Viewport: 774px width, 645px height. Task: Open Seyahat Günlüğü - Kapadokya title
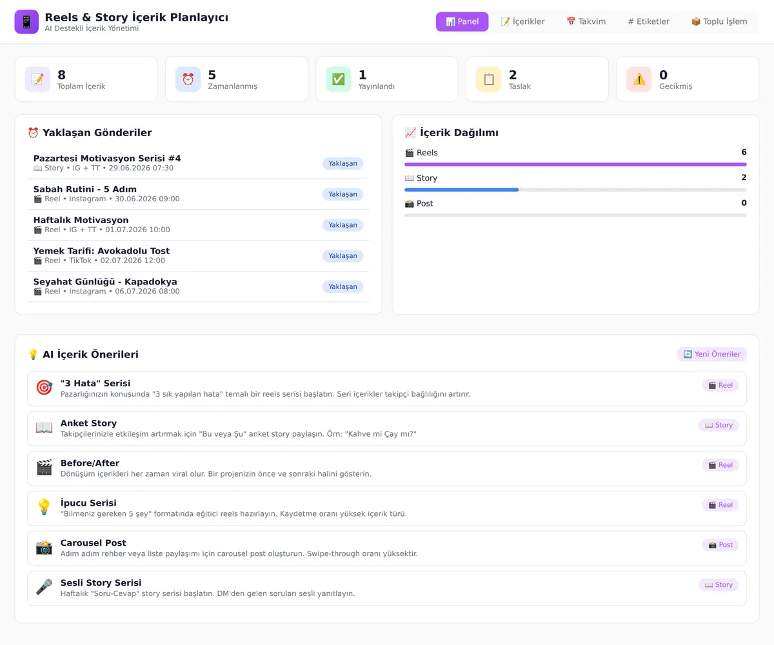(x=105, y=282)
